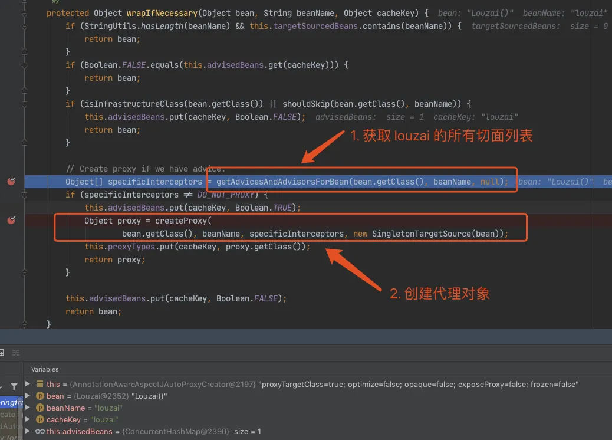612x440 pixels.
Task: Click DO_NOT_PROXY constant in the code
Action: 226,195
